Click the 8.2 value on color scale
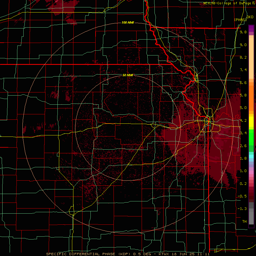This screenshot has height=256, width=256. pos(243,57)
